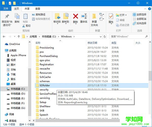
Task: Open Videos (视频) in the navigation pane
Action: [x=11, y=60]
